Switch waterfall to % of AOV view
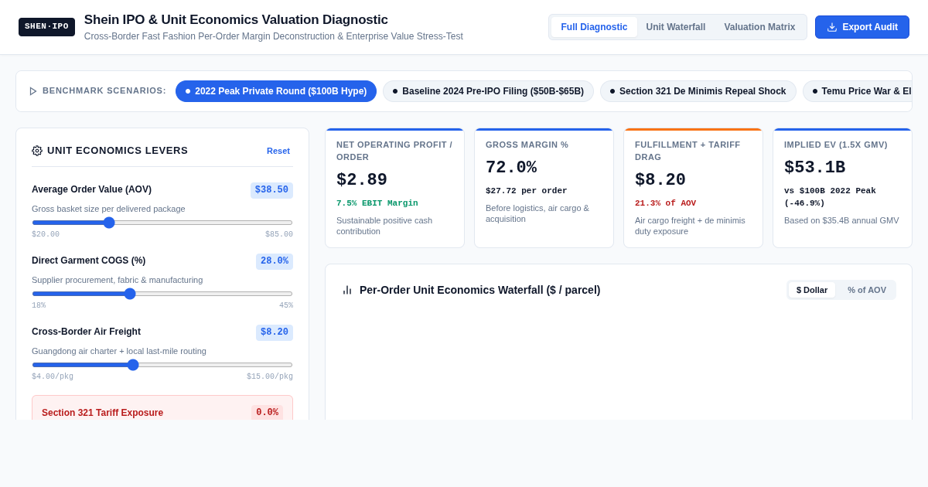Viewport: 928px width, 487px height. 867,290
